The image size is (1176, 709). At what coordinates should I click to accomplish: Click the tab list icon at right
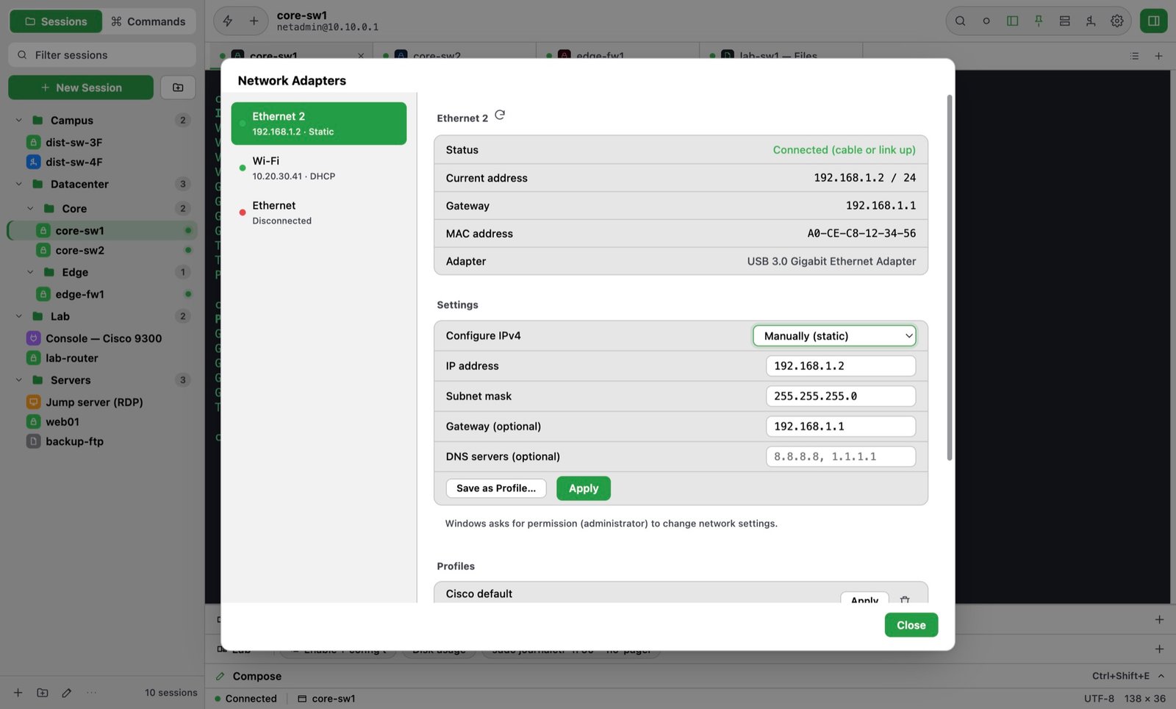[1135, 56]
